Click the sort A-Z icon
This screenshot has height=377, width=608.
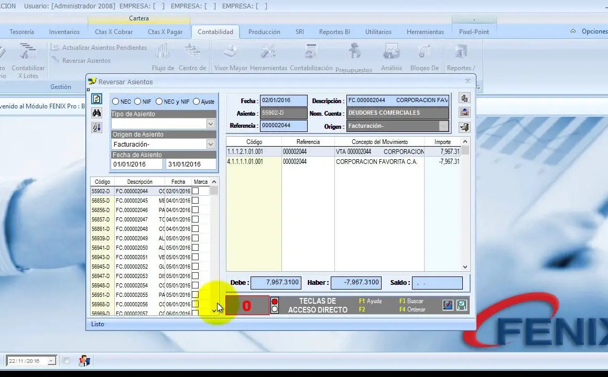point(96,127)
